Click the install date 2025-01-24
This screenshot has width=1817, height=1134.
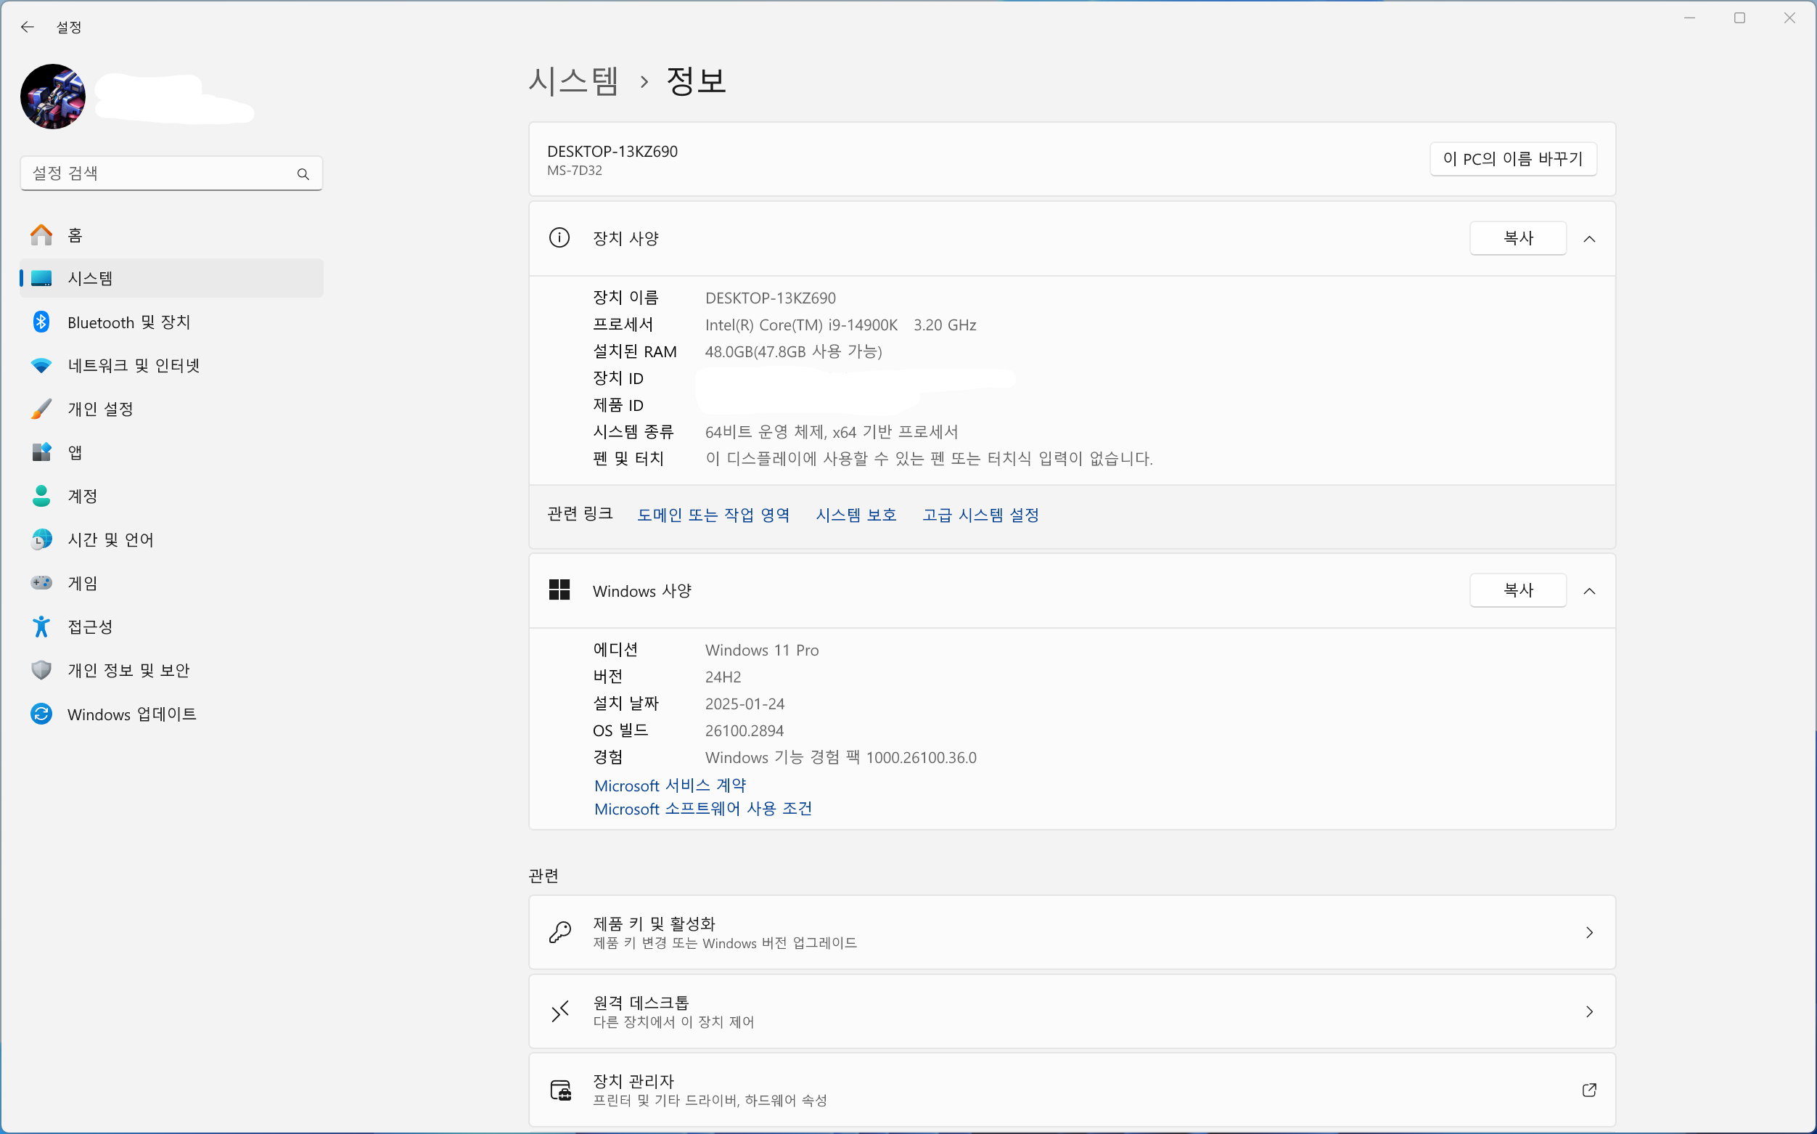745,703
